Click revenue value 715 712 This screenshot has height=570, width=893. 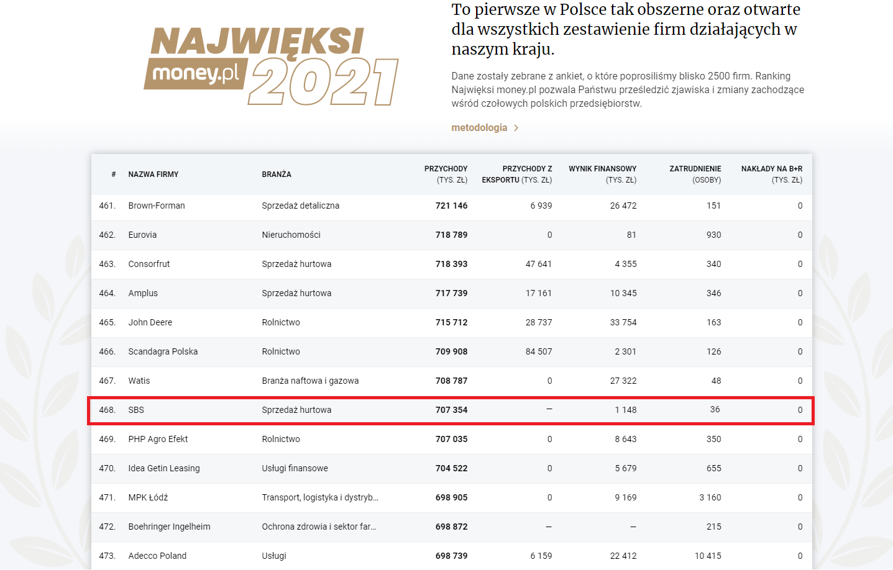coord(451,322)
